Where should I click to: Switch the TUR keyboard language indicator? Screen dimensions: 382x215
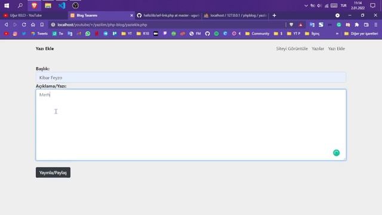pos(344,5)
